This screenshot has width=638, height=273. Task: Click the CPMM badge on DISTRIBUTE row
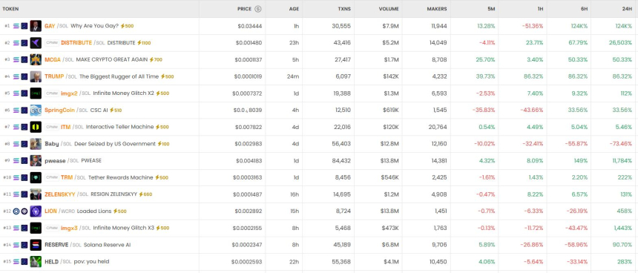[x=52, y=43]
